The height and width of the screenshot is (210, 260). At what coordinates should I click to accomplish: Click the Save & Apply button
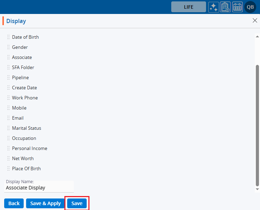tap(46, 203)
